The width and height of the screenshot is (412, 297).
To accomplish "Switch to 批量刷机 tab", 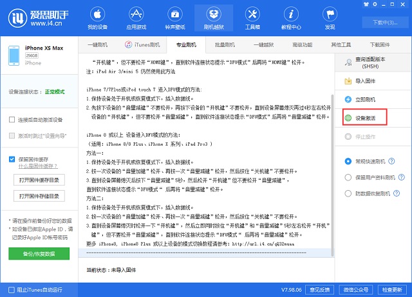I will click(x=225, y=44).
